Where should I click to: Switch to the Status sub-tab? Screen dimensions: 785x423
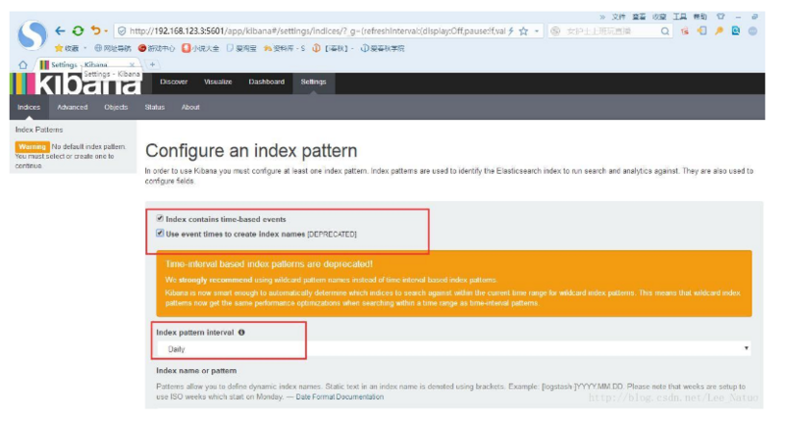click(155, 107)
